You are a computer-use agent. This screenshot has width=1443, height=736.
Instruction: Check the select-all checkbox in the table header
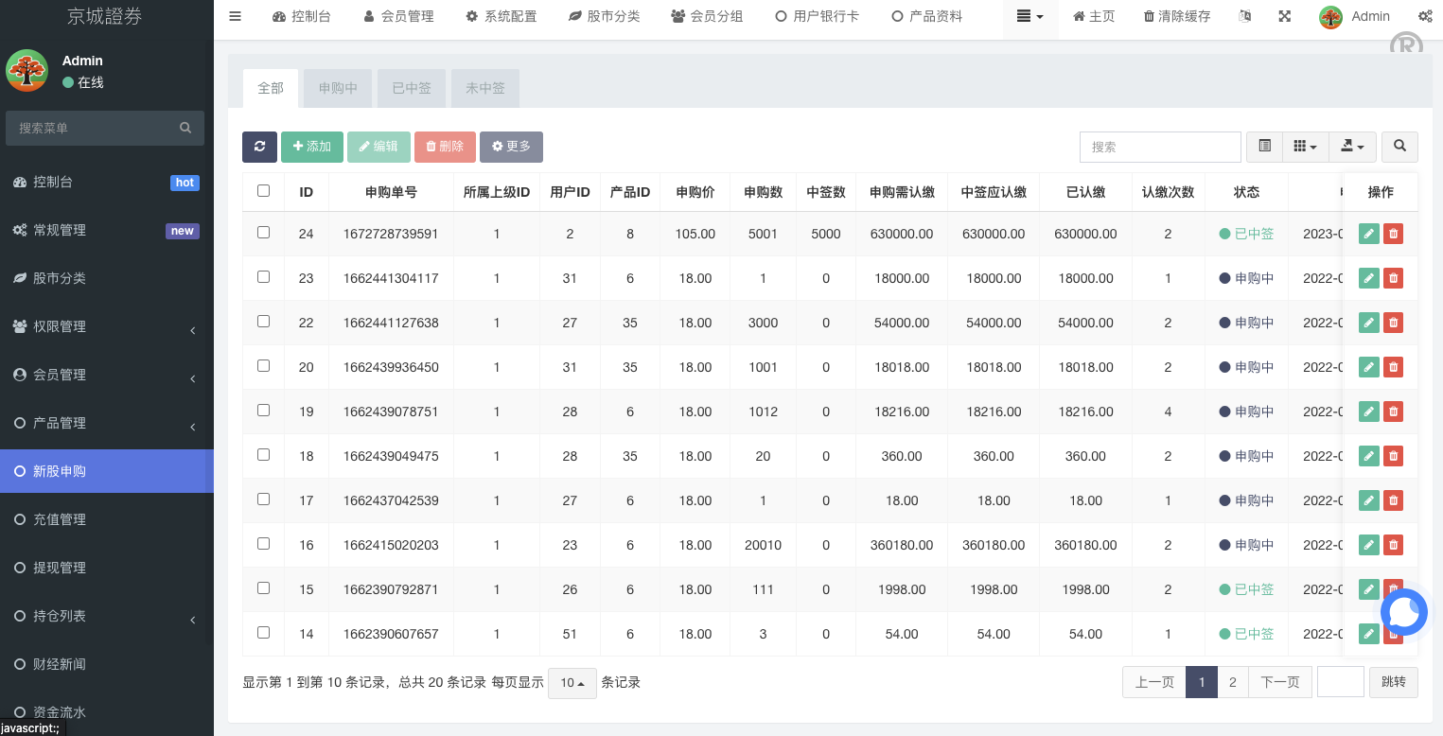263,191
